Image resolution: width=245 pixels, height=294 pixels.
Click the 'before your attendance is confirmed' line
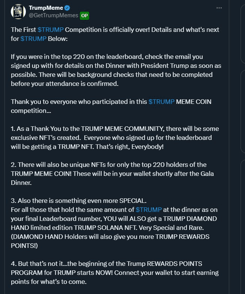point(64,84)
